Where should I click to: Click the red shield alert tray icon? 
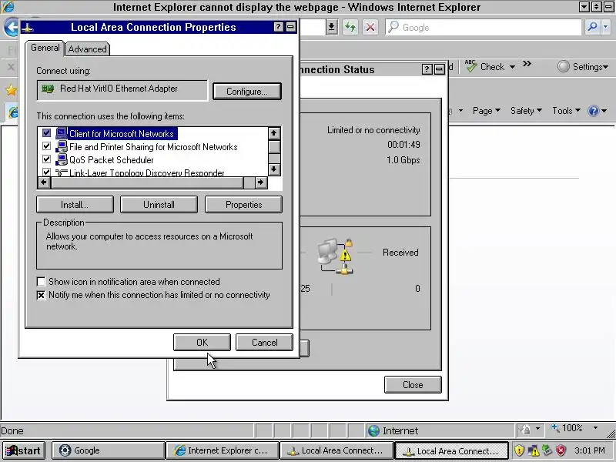561,450
